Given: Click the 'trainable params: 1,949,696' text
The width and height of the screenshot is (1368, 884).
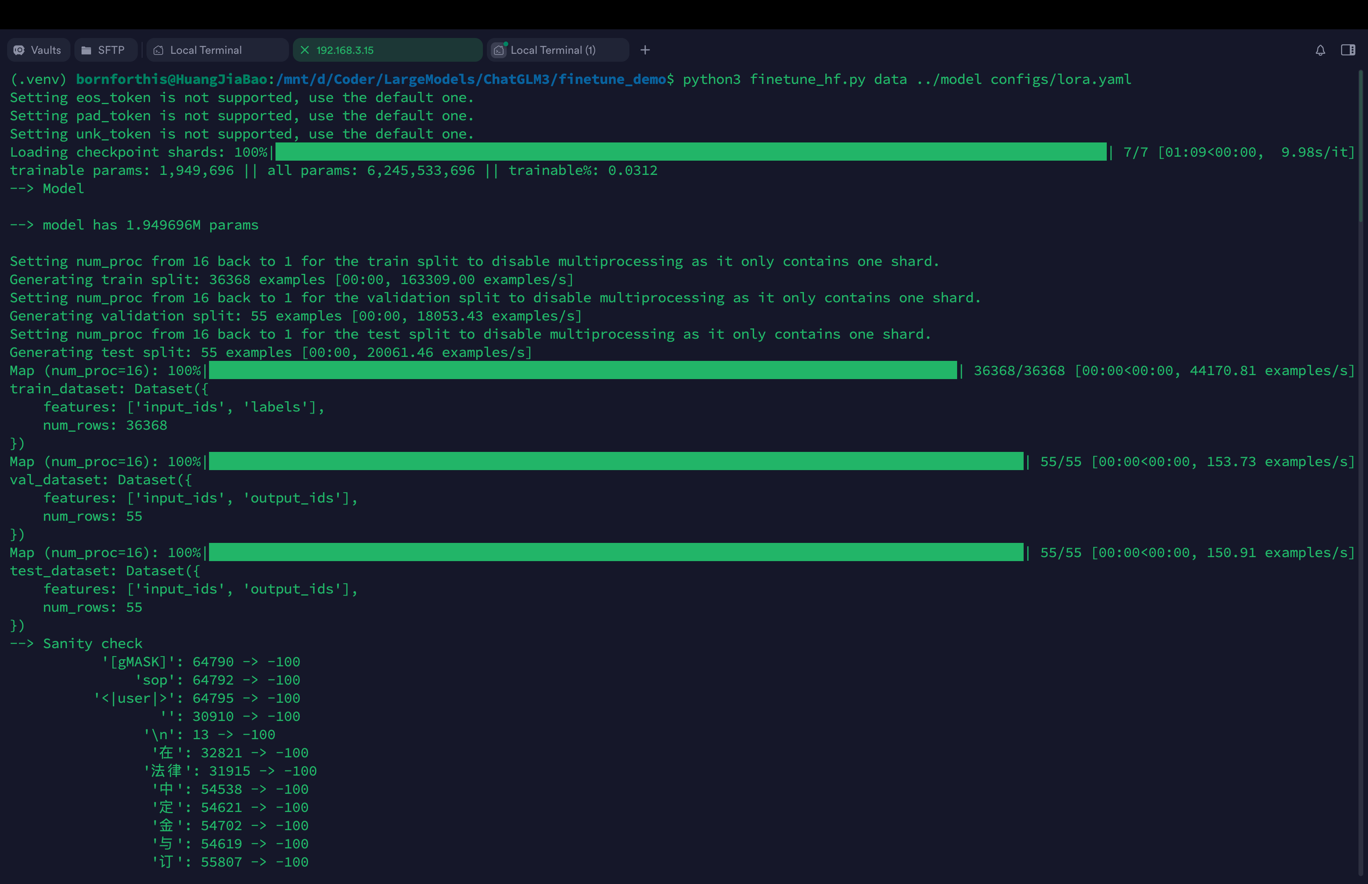Looking at the screenshot, I should [122, 171].
